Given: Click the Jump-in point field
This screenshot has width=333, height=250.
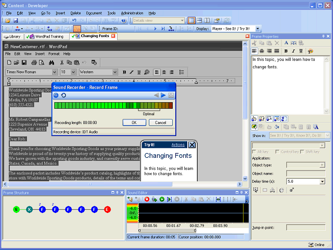Looking at the screenshot, I should [x=305, y=228].
